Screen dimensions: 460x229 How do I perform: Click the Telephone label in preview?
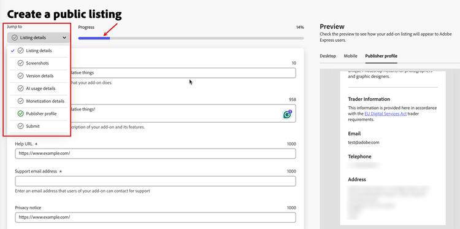[359, 157]
